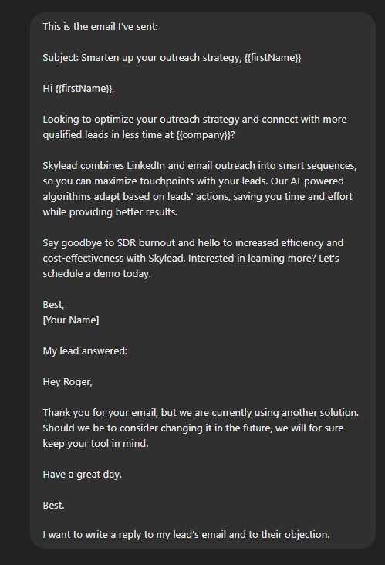Click the final "Best." line of the lead's reply
385x565 pixels.
point(53,506)
